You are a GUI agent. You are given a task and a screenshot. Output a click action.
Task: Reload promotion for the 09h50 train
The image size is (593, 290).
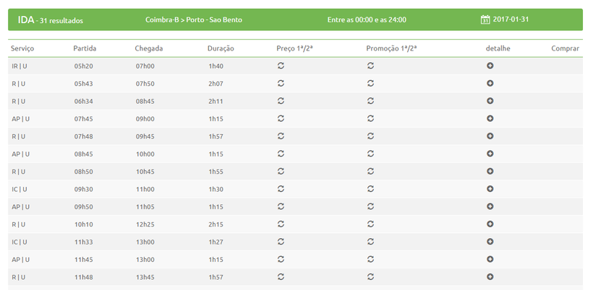370,206
